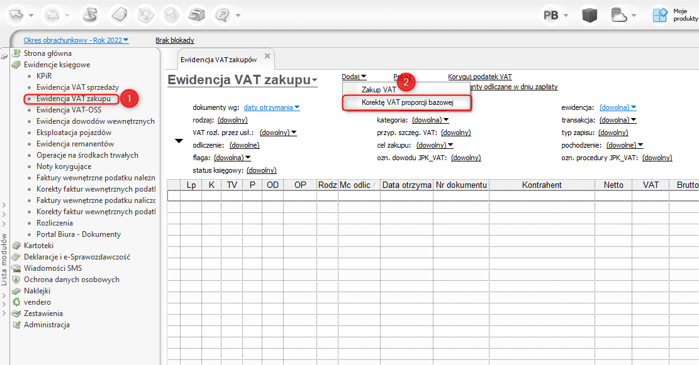Click the Brak blokady link
The width and height of the screenshot is (699, 365).
coord(175,40)
